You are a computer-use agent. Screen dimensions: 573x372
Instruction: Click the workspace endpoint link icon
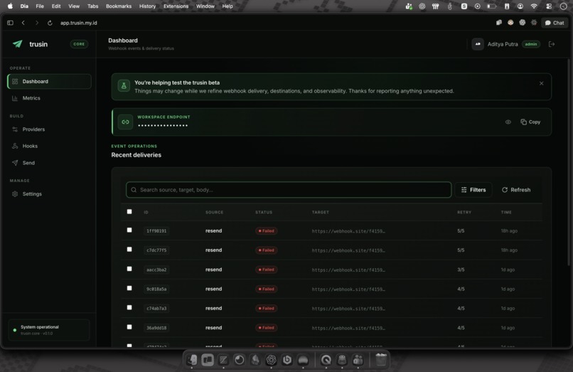[125, 122]
